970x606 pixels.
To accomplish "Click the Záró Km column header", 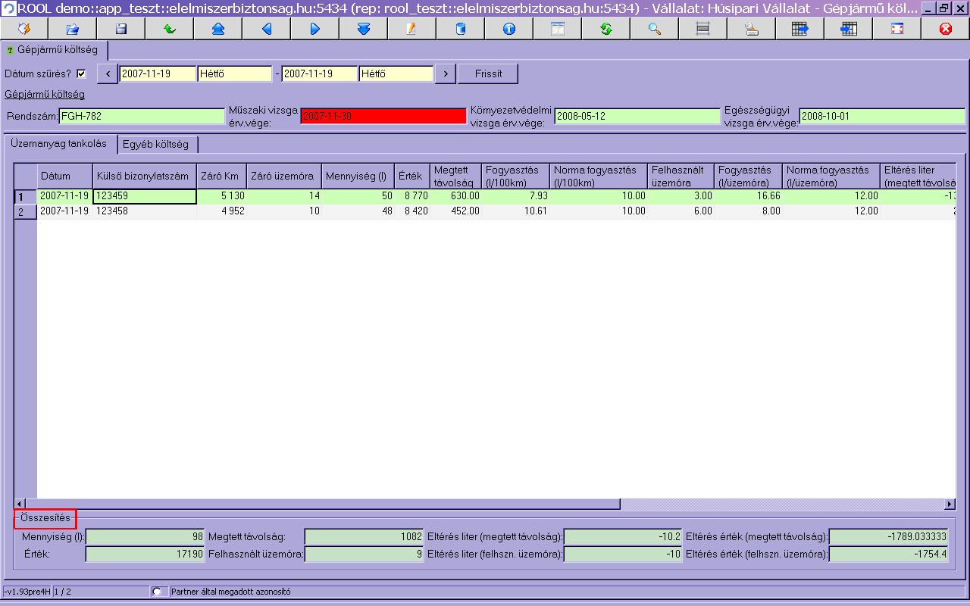I will [x=221, y=176].
